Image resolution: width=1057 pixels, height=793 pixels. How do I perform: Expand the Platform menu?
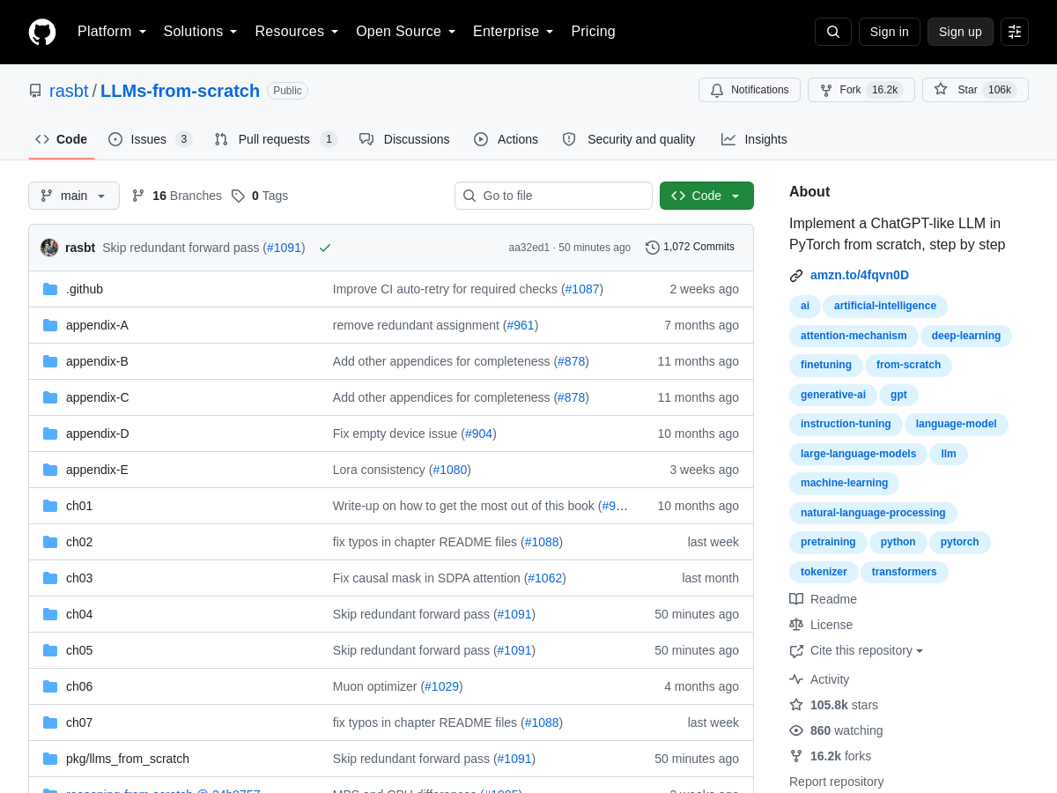point(112,32)
